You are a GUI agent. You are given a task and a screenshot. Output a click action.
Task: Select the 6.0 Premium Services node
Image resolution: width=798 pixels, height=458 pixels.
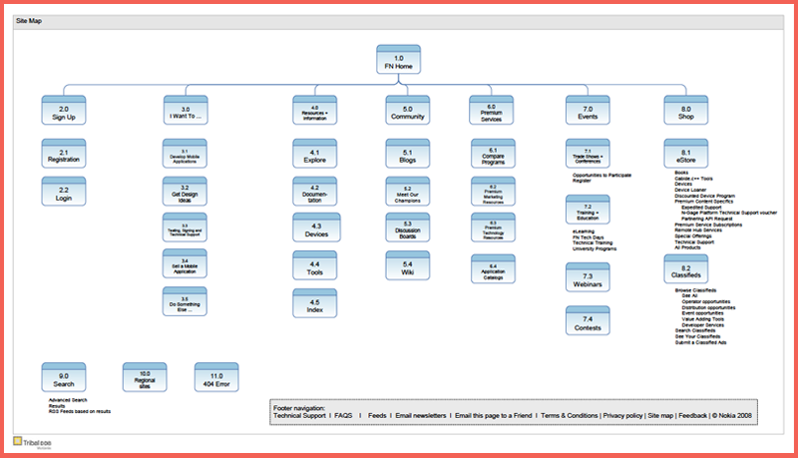491,110
